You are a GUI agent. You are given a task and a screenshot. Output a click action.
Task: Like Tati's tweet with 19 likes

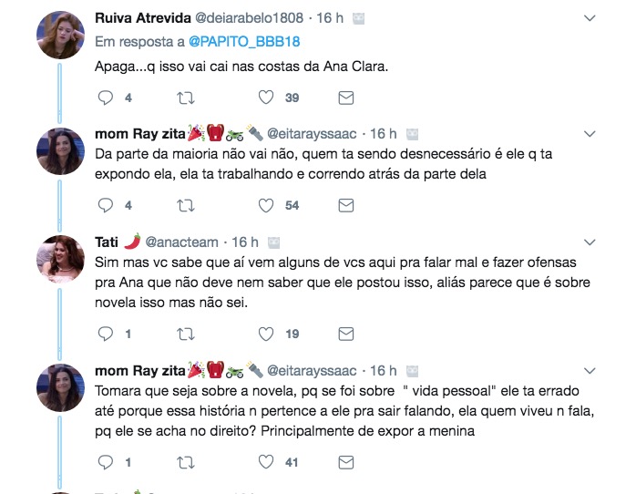(x=267, y=334)
